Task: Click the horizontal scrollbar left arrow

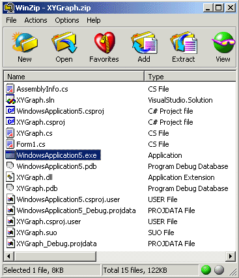Action: [x=8, y=257]
